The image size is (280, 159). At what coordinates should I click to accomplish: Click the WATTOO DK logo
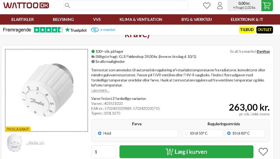(26, 6)
